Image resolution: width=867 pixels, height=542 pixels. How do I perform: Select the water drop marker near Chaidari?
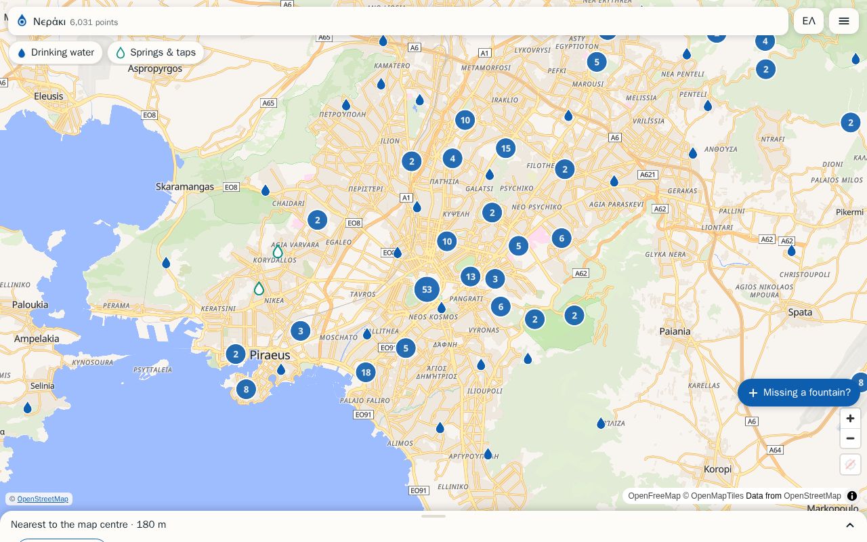tap(266, 190)
